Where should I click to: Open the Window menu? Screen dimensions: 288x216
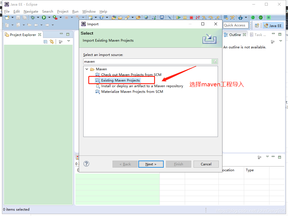(x=89, y=11)
